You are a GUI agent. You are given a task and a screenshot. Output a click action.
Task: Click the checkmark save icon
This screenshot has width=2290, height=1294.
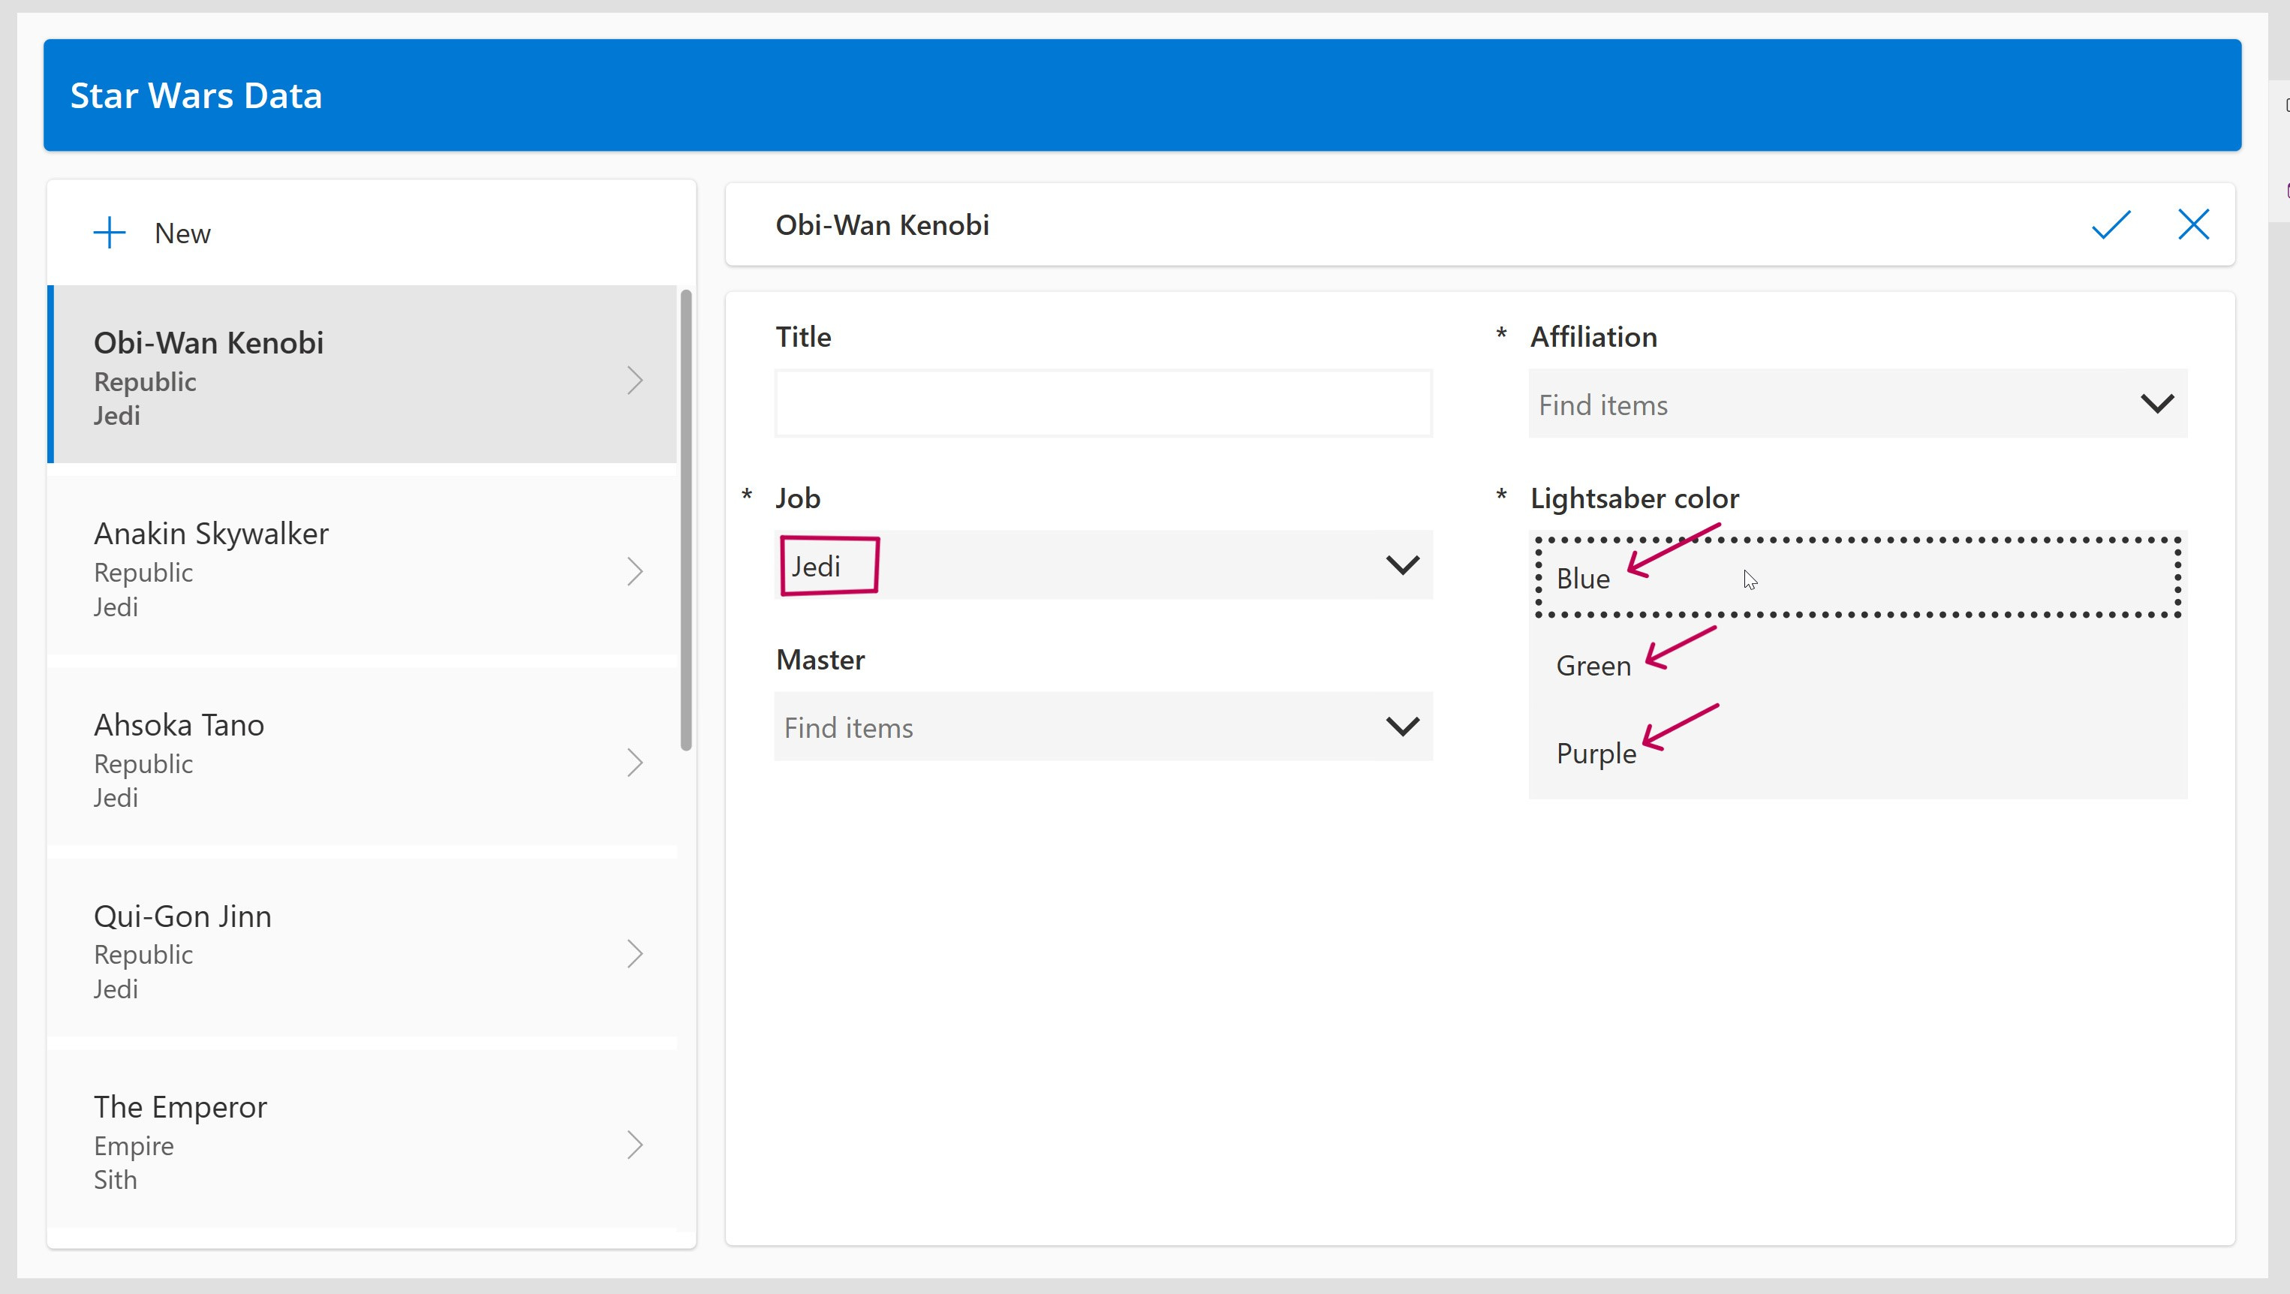click(x=2111, y=225)
